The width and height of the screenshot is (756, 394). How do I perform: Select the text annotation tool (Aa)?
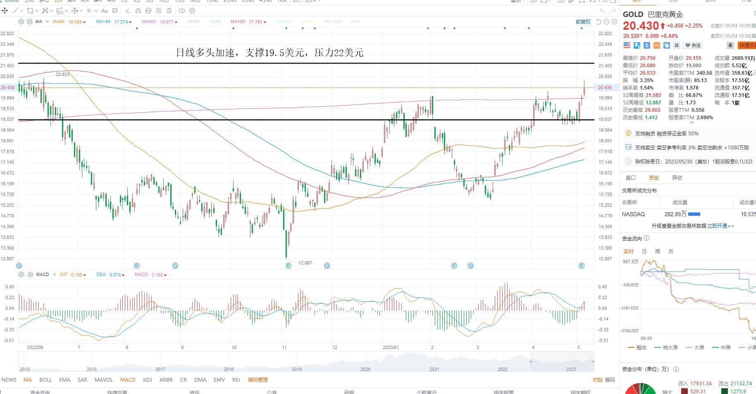pyautogui.click(x=105, y=11)
